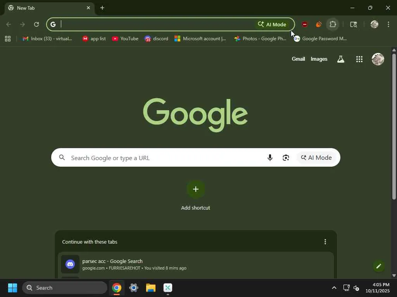Open the red ad blocker extension
This screenshot has width=397, height=297.
(305, 24)
